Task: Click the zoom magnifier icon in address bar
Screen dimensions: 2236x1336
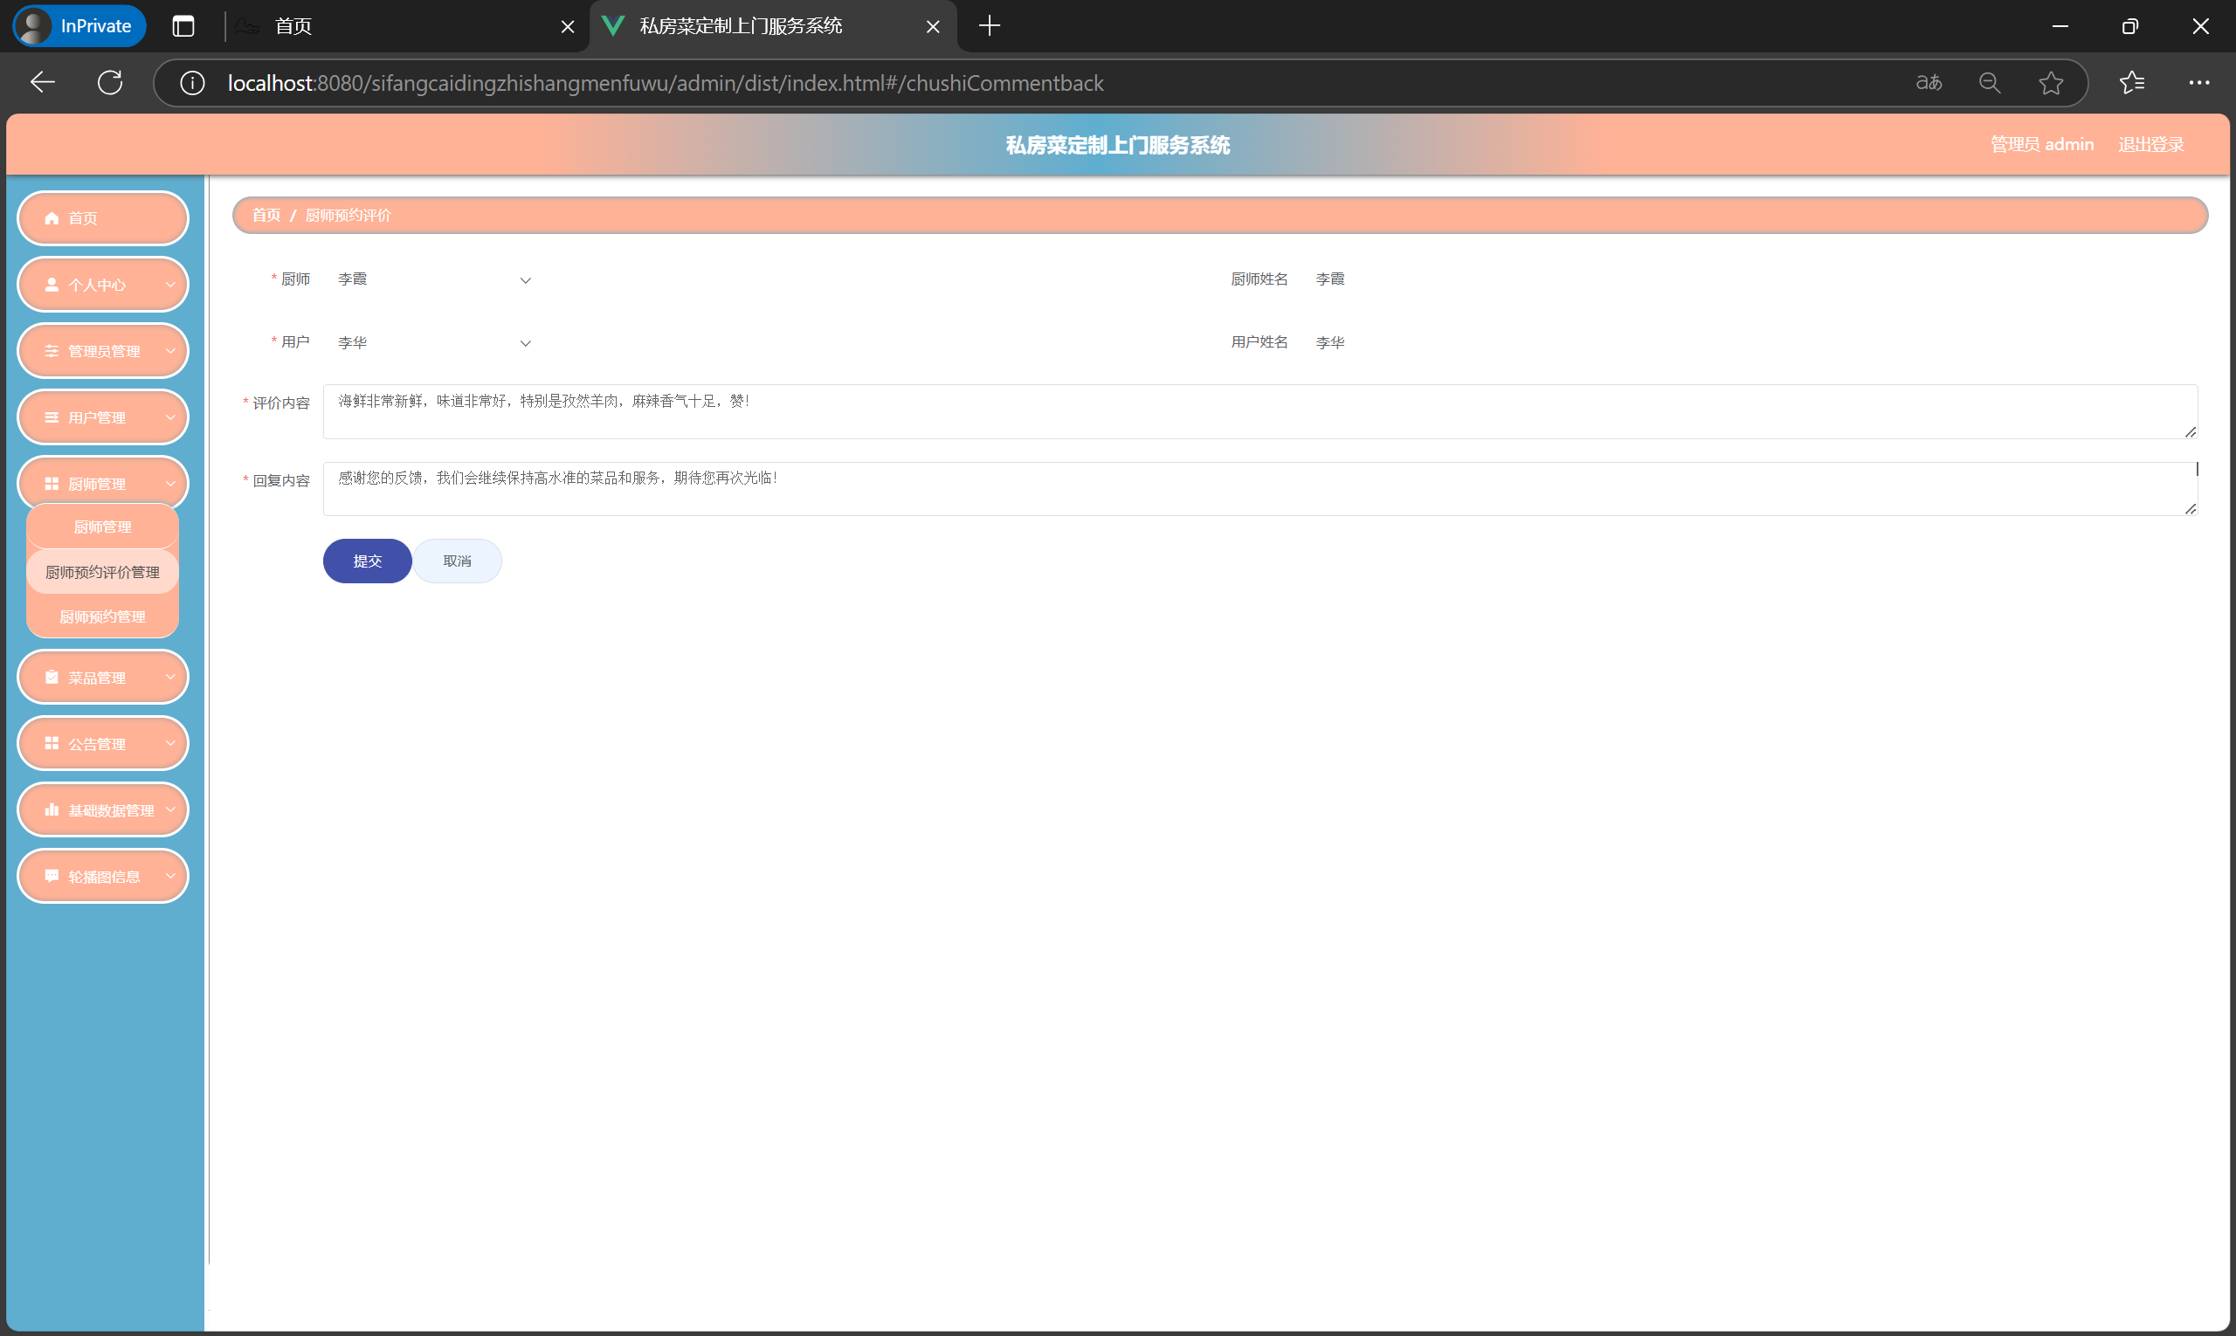Action: point(1990,83)
